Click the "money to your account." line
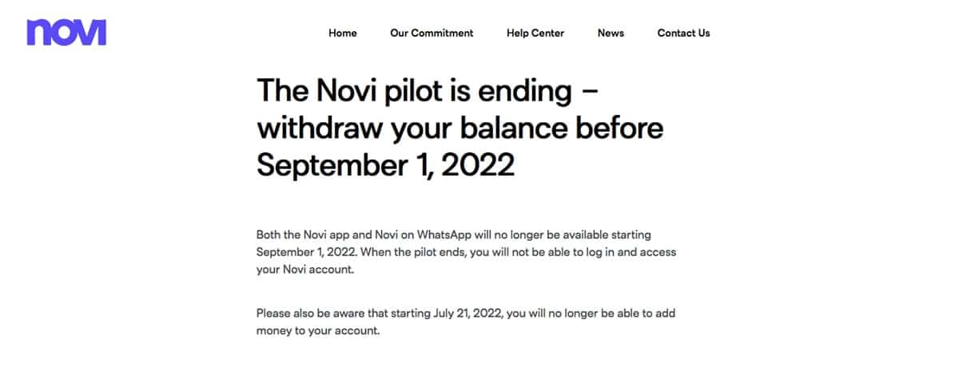959x367 pixels. point(317,330)
